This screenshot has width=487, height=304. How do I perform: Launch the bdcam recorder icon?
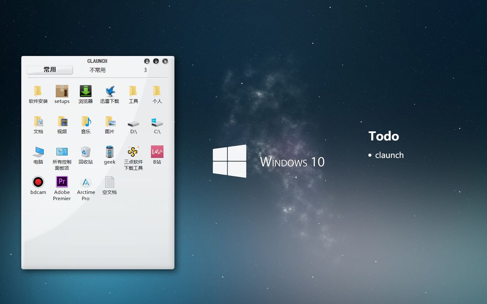click(38, 182)
